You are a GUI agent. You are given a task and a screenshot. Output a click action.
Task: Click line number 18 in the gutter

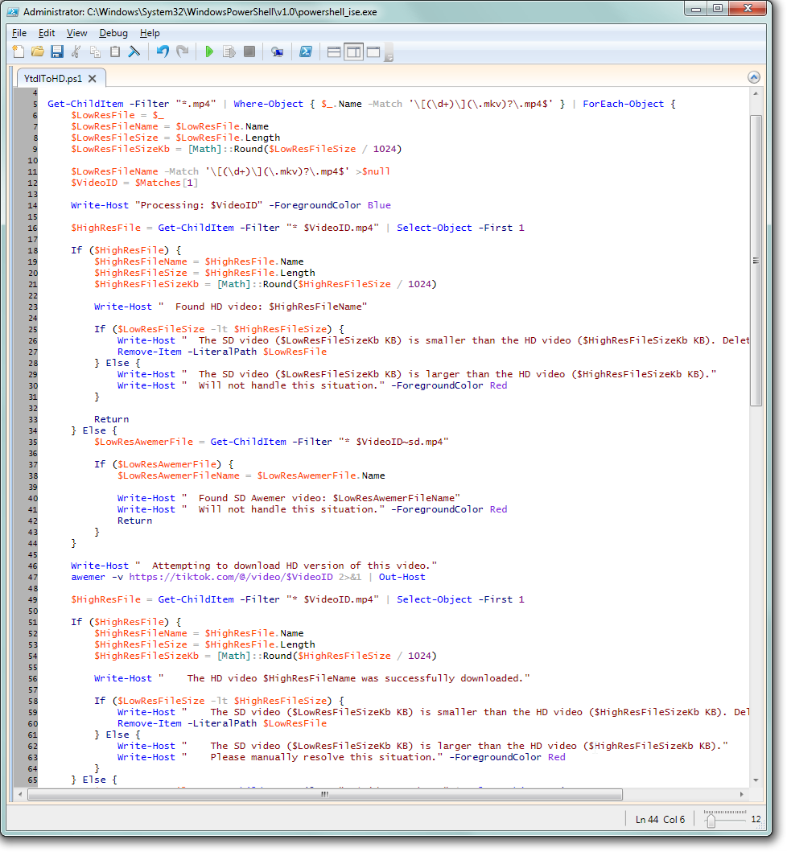coord(33,251)
